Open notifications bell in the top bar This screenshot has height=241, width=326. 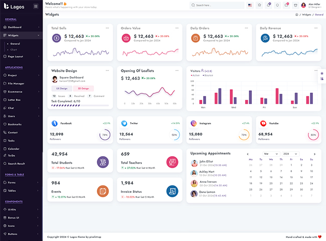[x=268, y=5]
